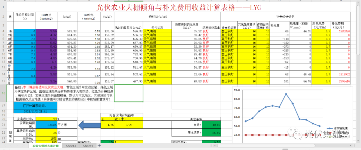This screenshot has height=150, width=361.
Task: Select cell 55.22 in January row
Action: pos(187,31)
